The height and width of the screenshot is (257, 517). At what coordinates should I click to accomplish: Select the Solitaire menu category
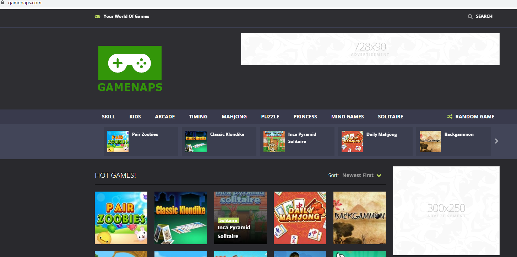pyautogui.click(x=390, y=117)
